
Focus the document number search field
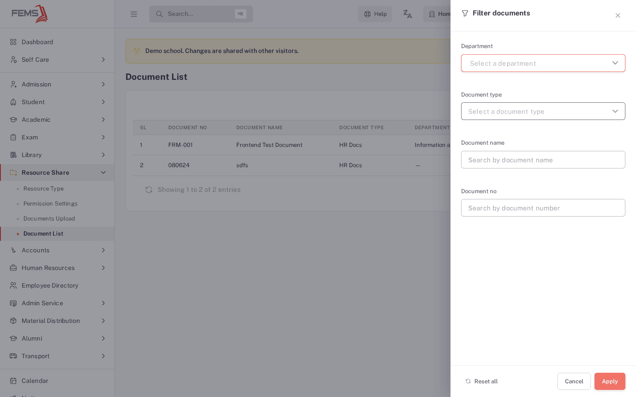click(543, 208)
